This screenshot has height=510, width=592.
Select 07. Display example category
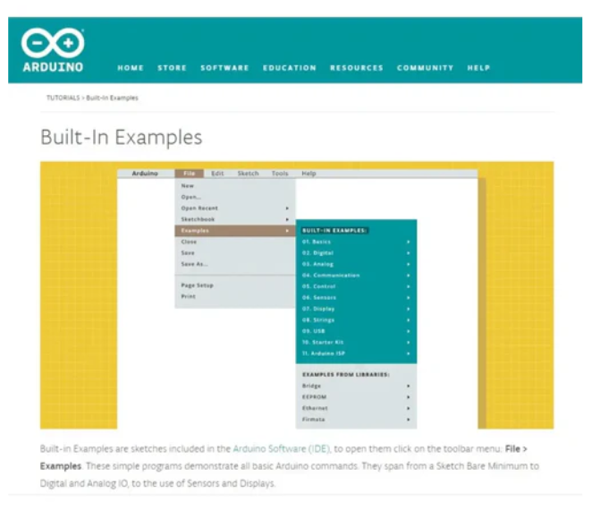317,308
